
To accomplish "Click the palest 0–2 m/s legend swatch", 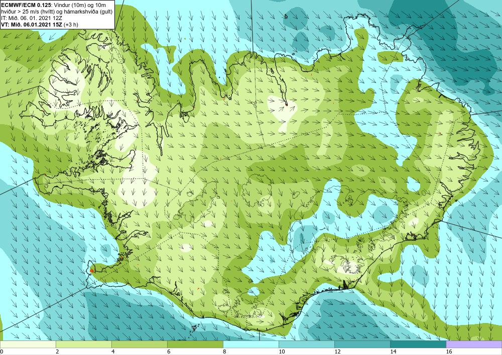I will [x=28, y=344].
